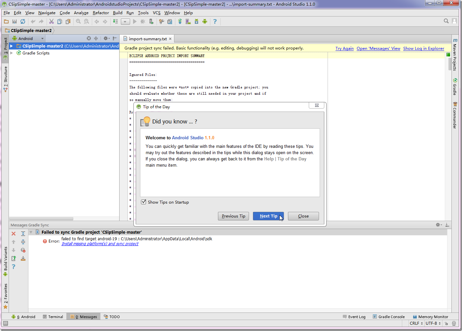Open the Project panel gear settings dropdown
This screenshot has width=462, height=331.
click(106, 38)
